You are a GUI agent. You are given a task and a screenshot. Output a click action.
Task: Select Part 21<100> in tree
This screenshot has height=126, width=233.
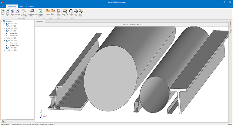12,50
